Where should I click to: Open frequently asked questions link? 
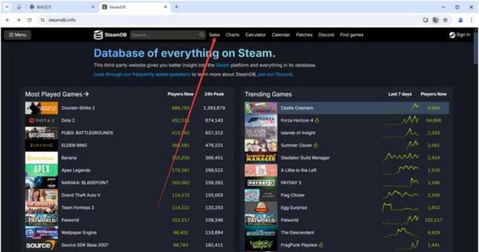[x=142, y=74]
